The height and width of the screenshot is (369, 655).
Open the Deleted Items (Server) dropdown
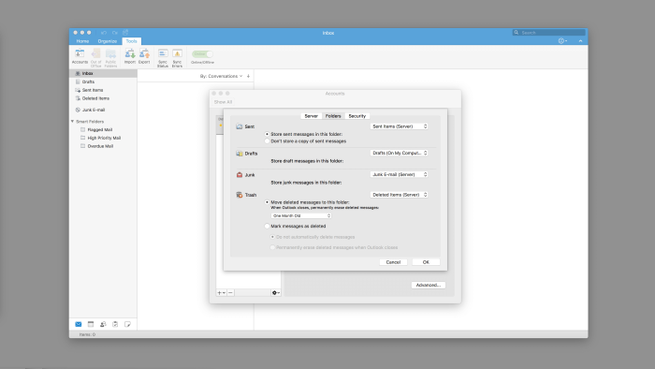[399, 195]
